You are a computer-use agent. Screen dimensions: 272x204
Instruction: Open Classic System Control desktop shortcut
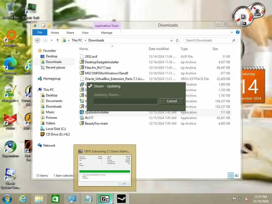pos(10,179)
